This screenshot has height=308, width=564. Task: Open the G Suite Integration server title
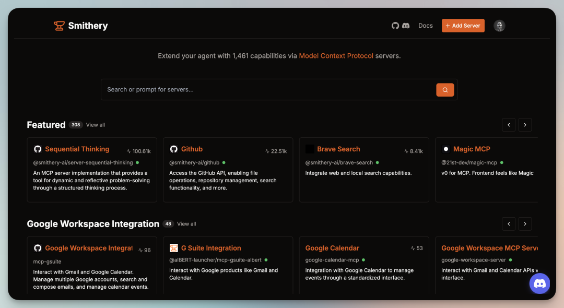tap(211, 248)
